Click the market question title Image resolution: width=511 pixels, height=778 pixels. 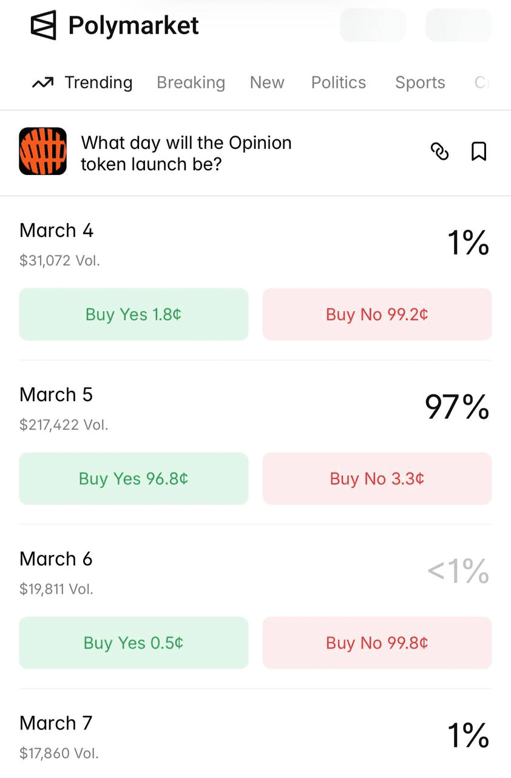click(186, 153)
